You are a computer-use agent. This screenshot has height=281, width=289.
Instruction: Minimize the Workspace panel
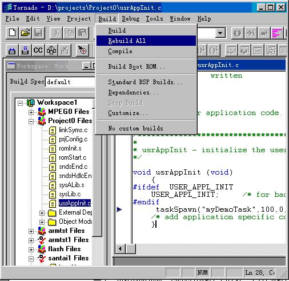click(87, 66)
